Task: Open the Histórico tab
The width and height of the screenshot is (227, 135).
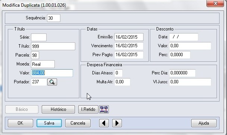Action: [x=59, y=109]
